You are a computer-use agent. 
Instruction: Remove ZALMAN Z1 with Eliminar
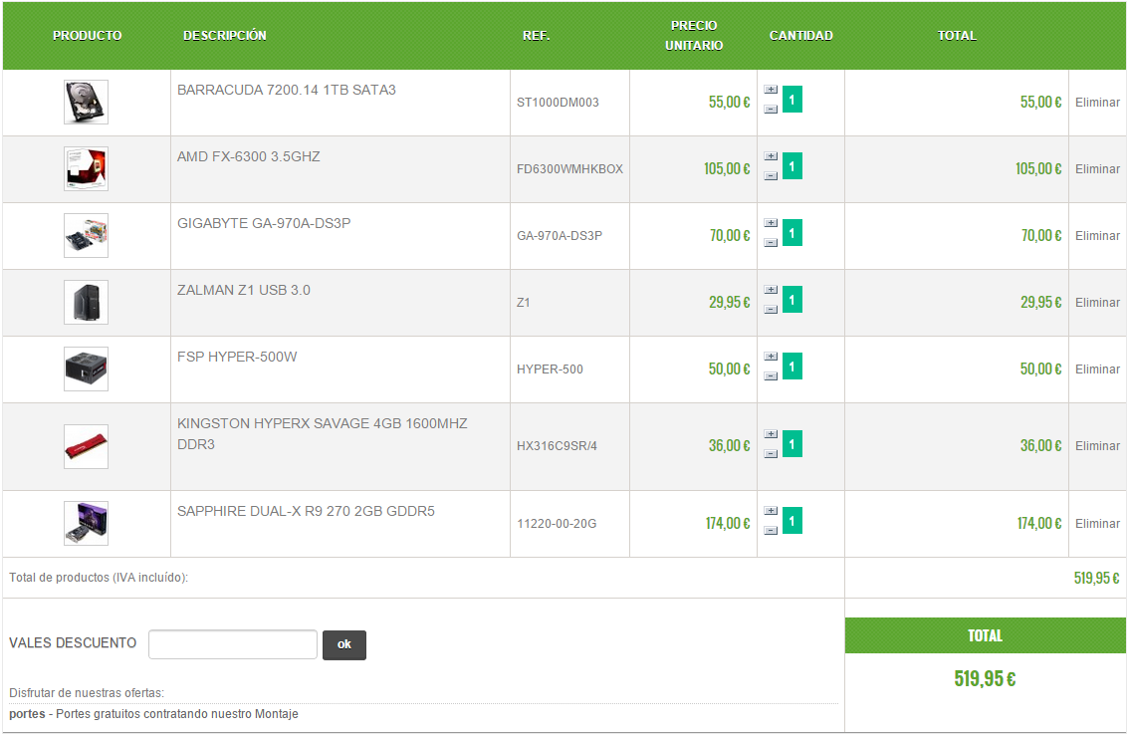(1097, 302)
